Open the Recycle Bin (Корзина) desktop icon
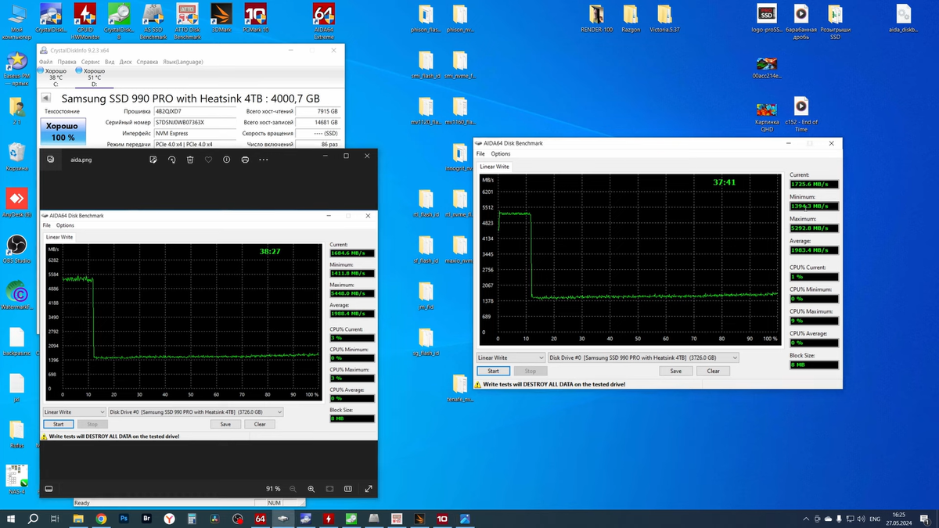This screenshot has height=528, width=939. tap(16, 156)
